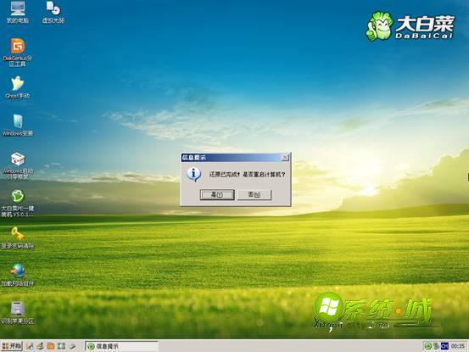Activate the 信息提示 taskbar button
The width and height of the screenshot is (469, 352).
click(121, 346)
